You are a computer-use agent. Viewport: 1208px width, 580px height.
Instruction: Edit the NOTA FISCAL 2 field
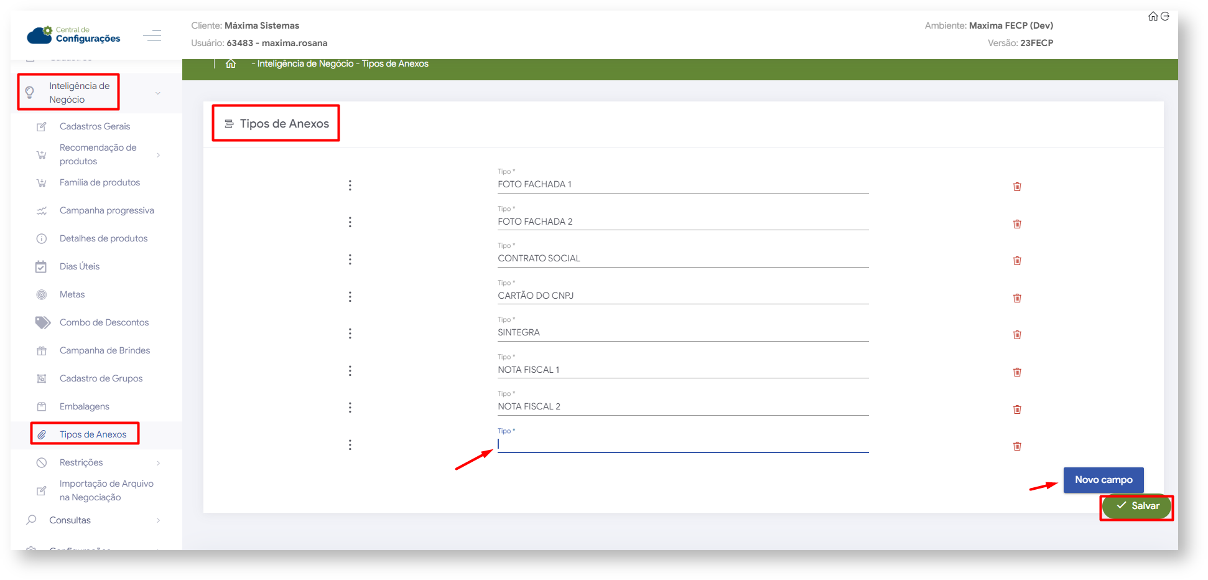pyautogui.click(x=683, y=407)
